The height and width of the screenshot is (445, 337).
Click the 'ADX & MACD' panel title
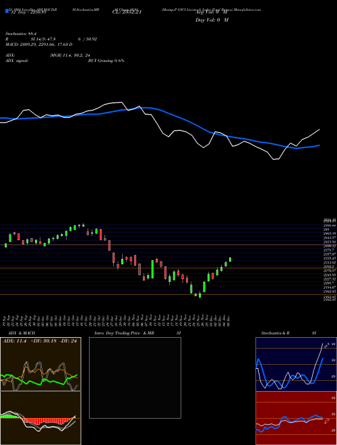tap(22, 333)
